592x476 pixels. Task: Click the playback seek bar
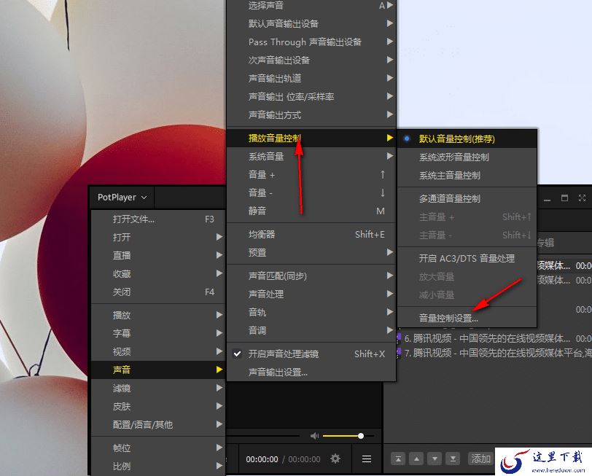tap(262, 436)
